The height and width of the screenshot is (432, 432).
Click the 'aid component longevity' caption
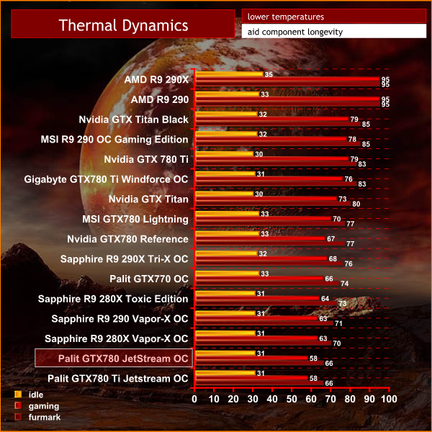(x=295, y=32)
